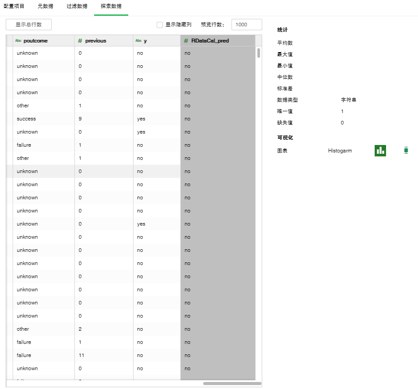Select the cell with value 2 in previous
Viewport: 418px width, 389px height.
pos(80,329)
